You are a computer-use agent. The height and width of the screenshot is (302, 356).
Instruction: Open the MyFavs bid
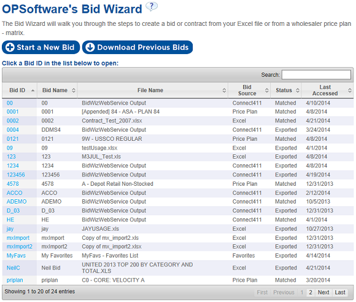click(x=16, y=256)
